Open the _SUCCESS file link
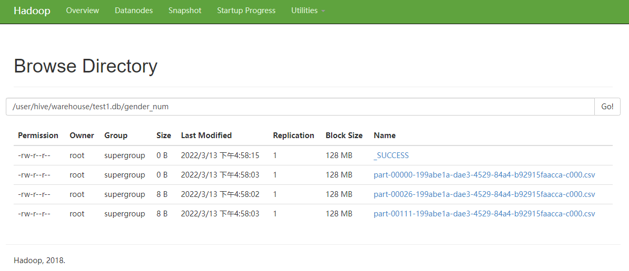Viewport: 629px width, 271px height. tap(391, 155)
